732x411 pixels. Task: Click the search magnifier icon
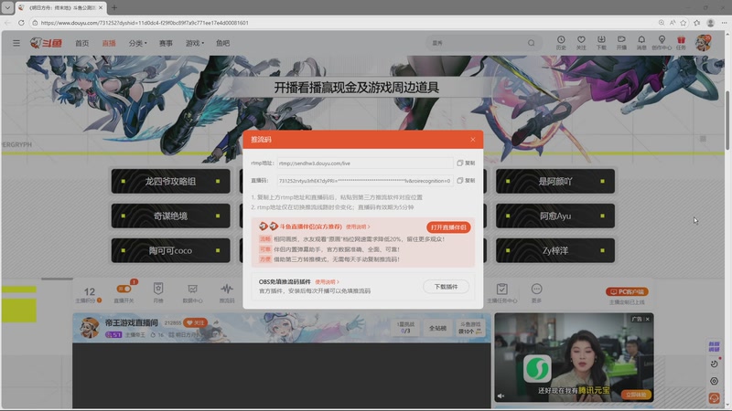point(532,43)
